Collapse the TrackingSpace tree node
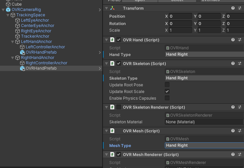Image resolution: width=244 pixels, height=168 pixels. click(8, 15)
